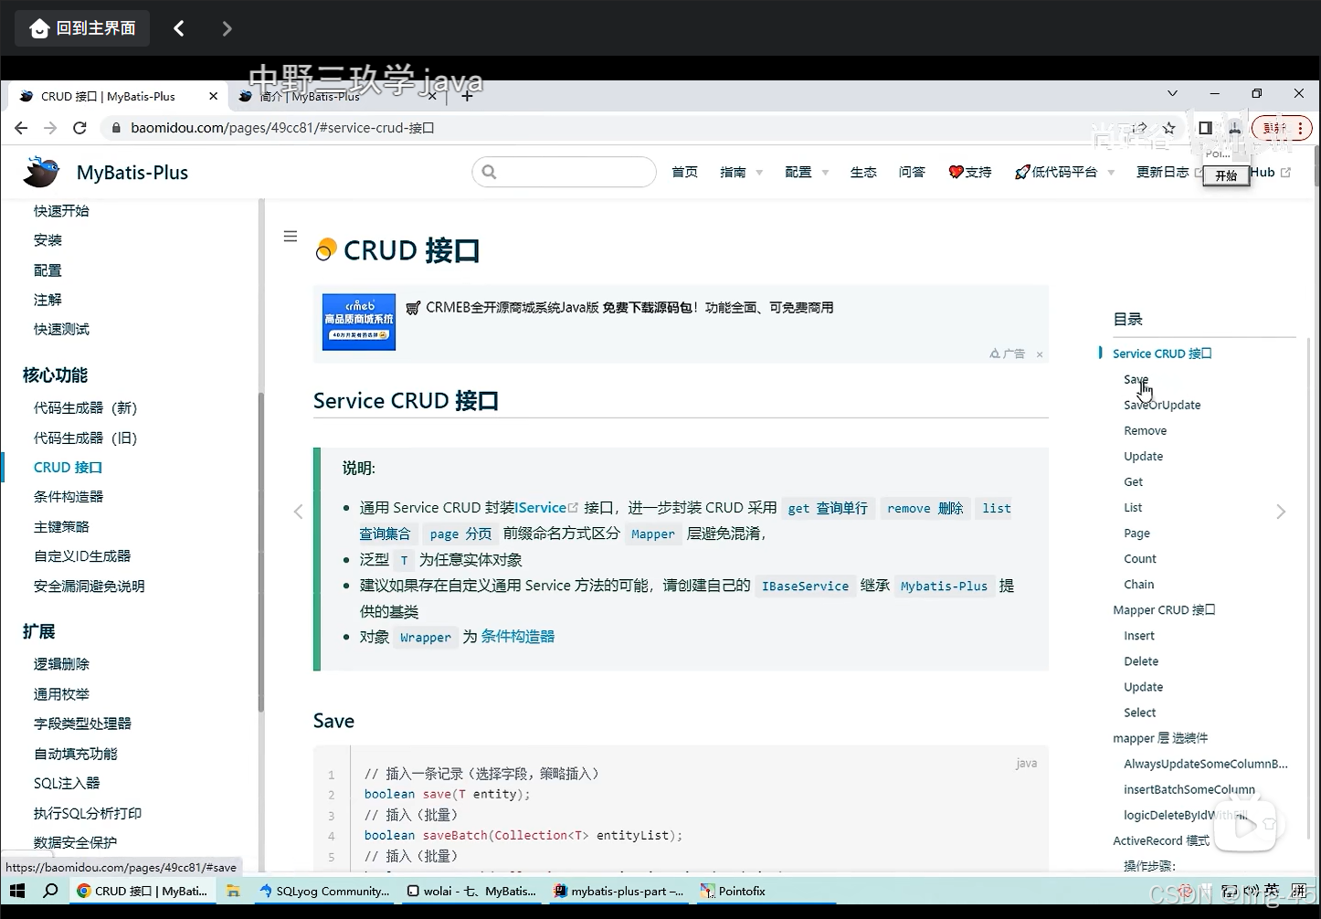The height and width of the screenshot is (919, 1321).
Task: Click the right chevron in top black bar
Action: pyautogui.click(x=227, y=28)
